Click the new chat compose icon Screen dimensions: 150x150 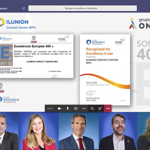click(x=24, y=8)
